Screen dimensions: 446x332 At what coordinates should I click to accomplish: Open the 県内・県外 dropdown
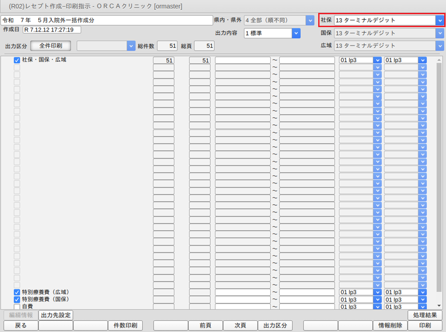click(309, 20)
